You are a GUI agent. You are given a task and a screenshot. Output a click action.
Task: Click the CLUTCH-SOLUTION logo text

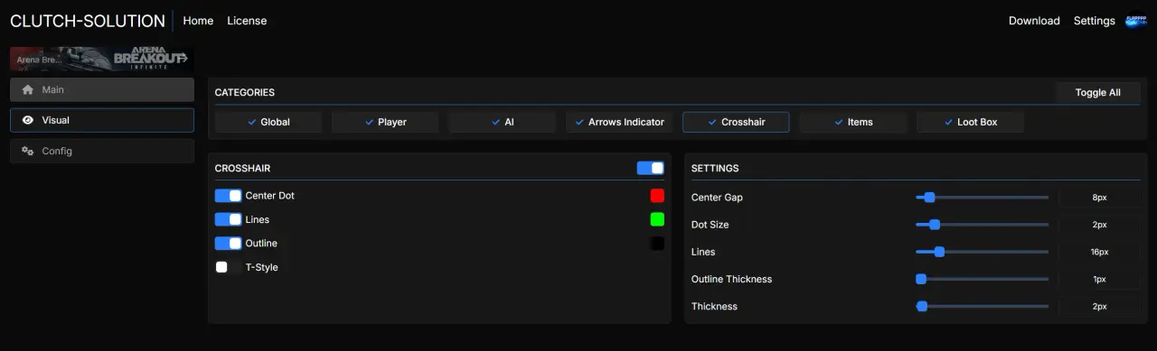88,20
